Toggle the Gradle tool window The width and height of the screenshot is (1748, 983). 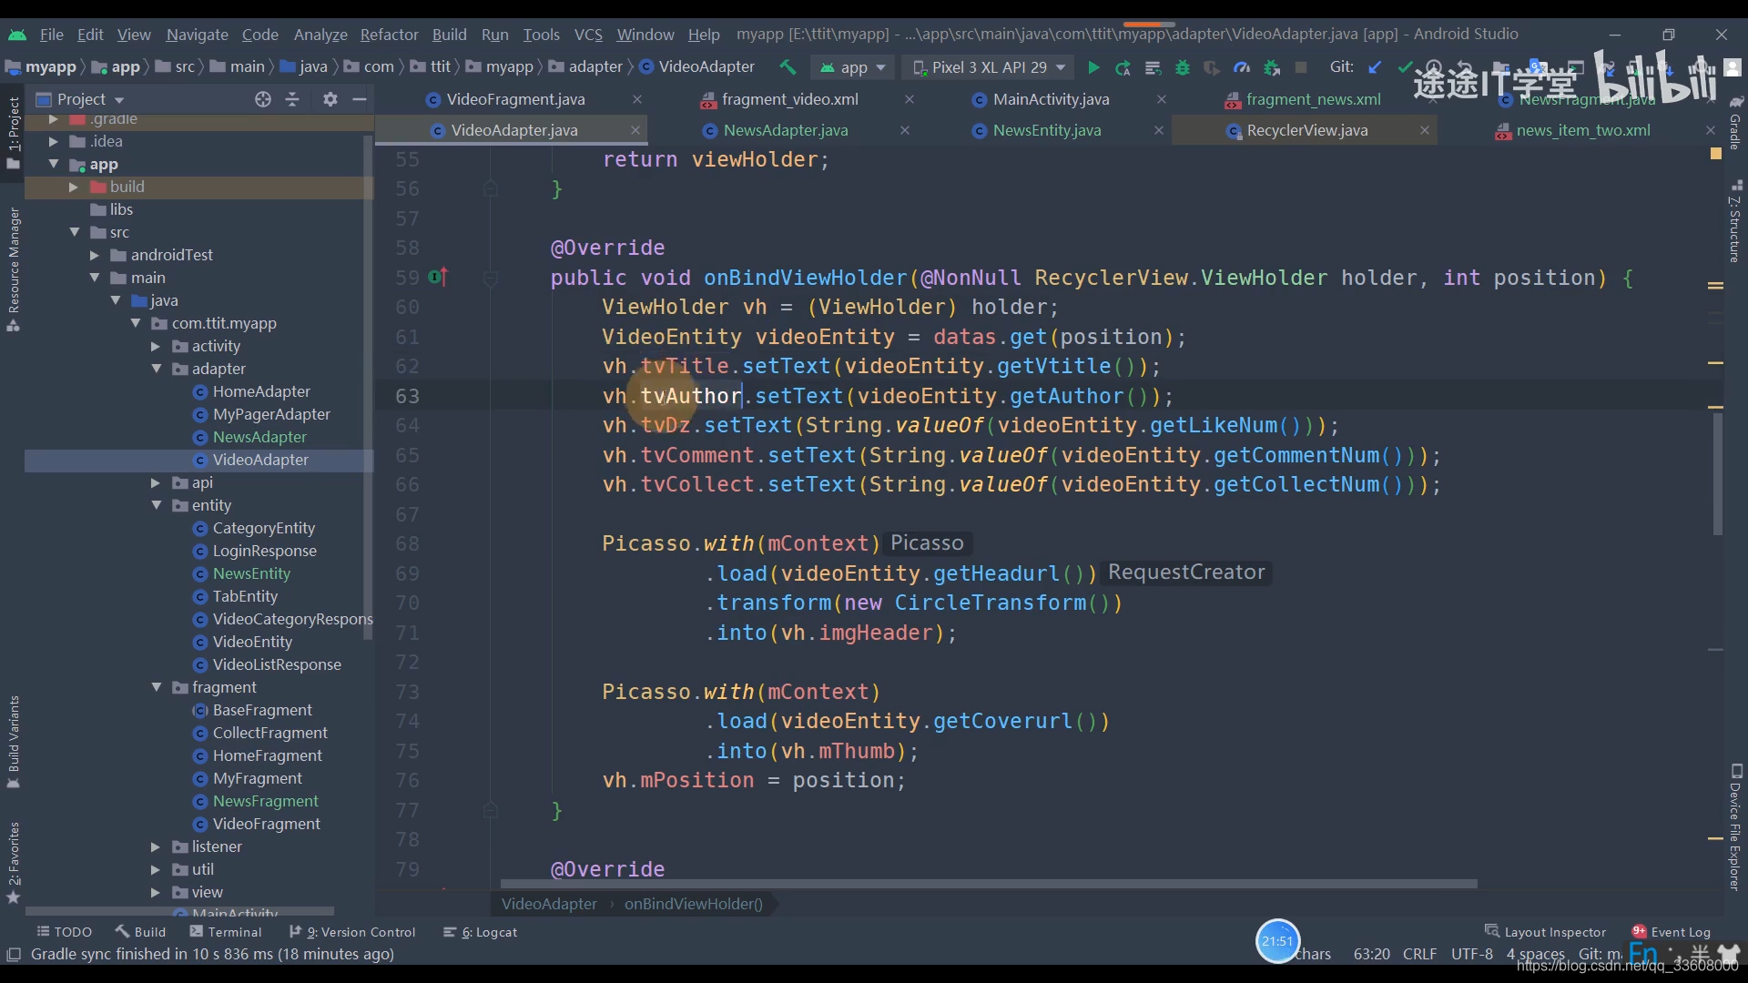point(1735,124)
